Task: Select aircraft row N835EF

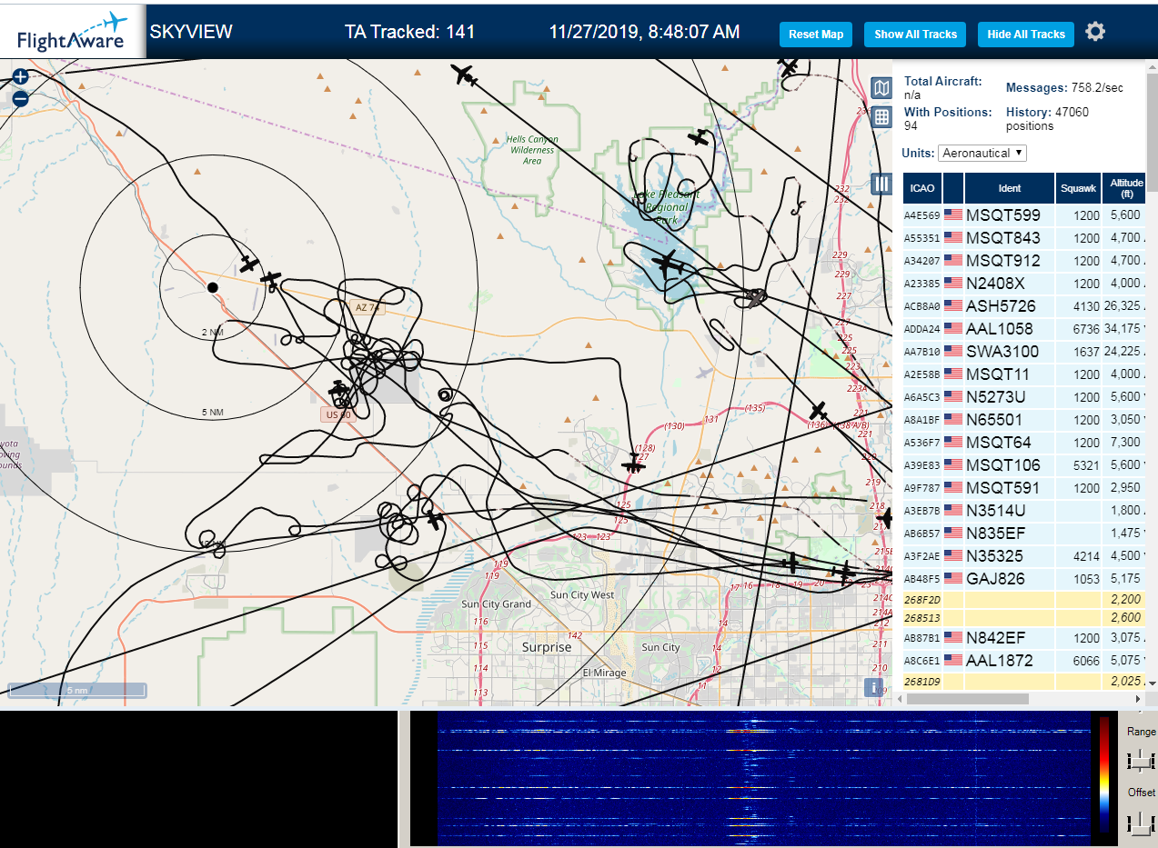Action: [1024, 534]
